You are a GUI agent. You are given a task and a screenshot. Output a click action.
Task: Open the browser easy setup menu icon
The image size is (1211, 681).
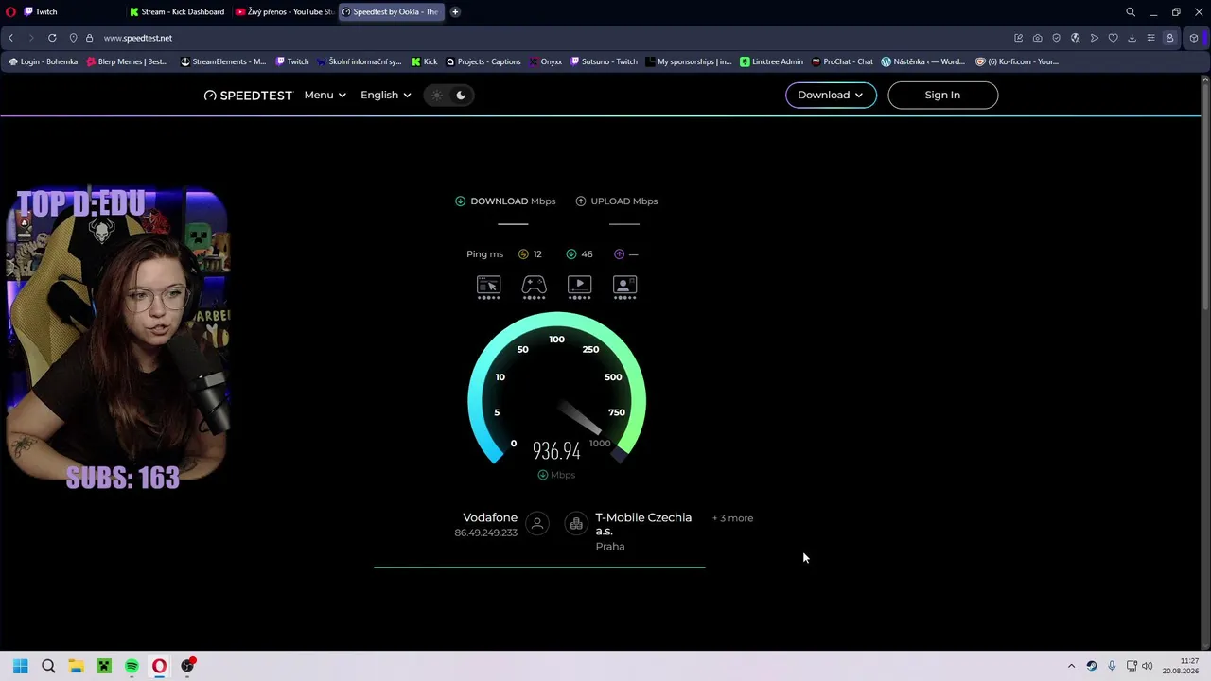point(1150,38)
